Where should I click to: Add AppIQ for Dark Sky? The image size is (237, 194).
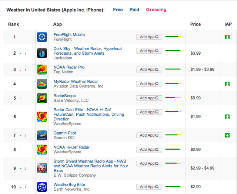tap(149, 51)
